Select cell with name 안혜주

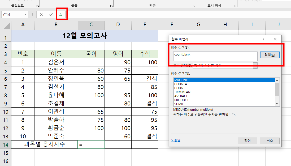56,70
